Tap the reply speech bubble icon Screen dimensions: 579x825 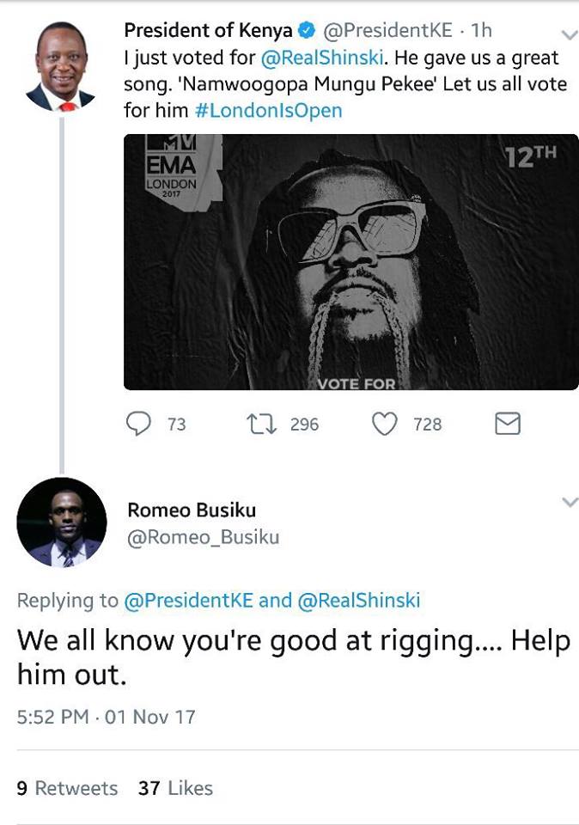click(138, 424)
